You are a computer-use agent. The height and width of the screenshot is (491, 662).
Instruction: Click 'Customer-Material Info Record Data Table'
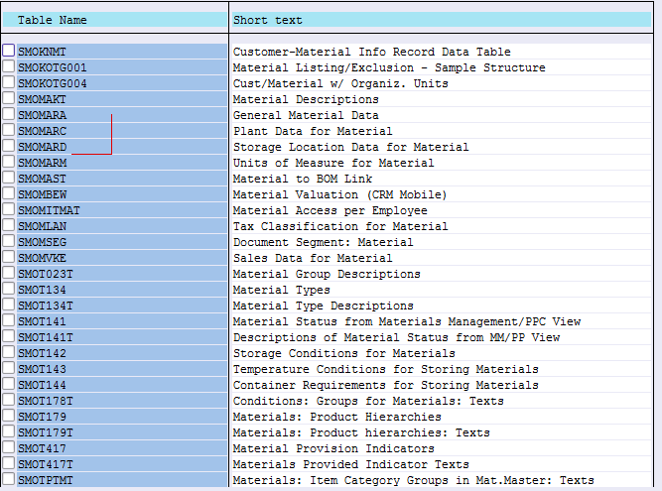click(371, 52)
